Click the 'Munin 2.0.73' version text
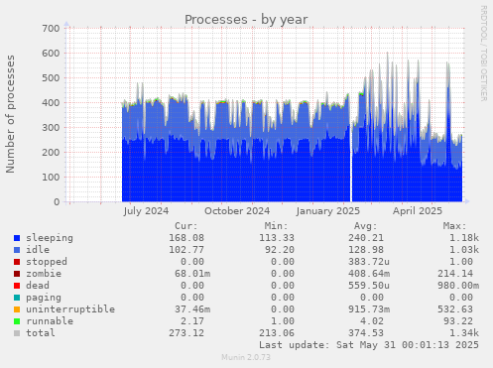 246,357
